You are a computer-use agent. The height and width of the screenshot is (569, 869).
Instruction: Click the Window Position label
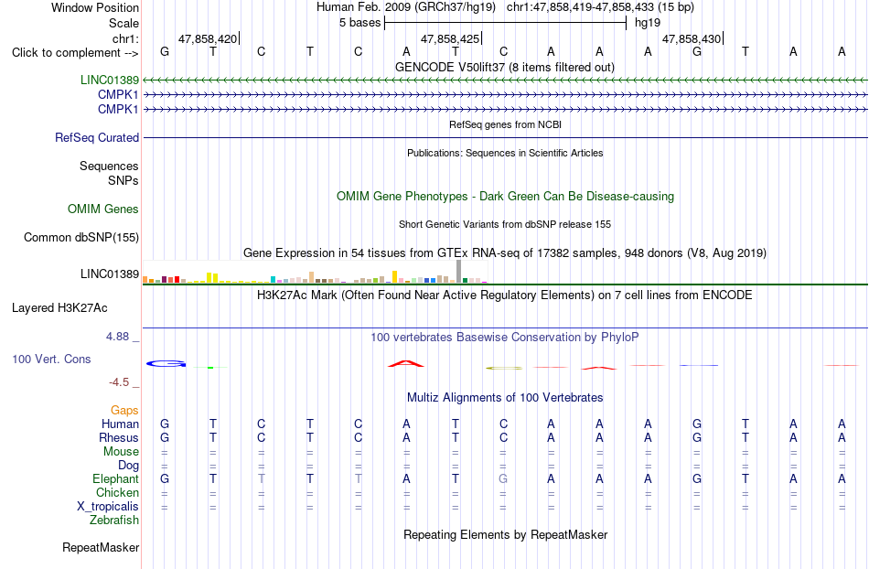(95, 7)
